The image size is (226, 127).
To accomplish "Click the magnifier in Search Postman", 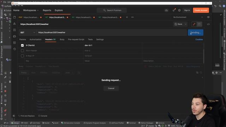I will pos(105,10).
